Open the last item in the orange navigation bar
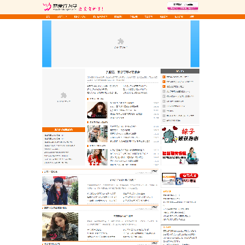 click(192, 16)
